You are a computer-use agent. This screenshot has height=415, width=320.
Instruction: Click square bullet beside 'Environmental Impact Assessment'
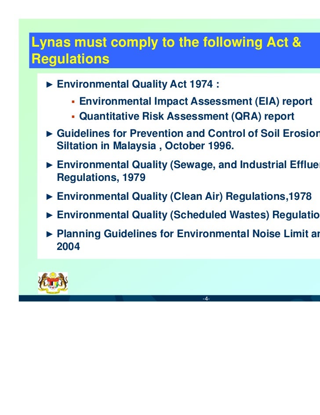click(x=73, y=102)
